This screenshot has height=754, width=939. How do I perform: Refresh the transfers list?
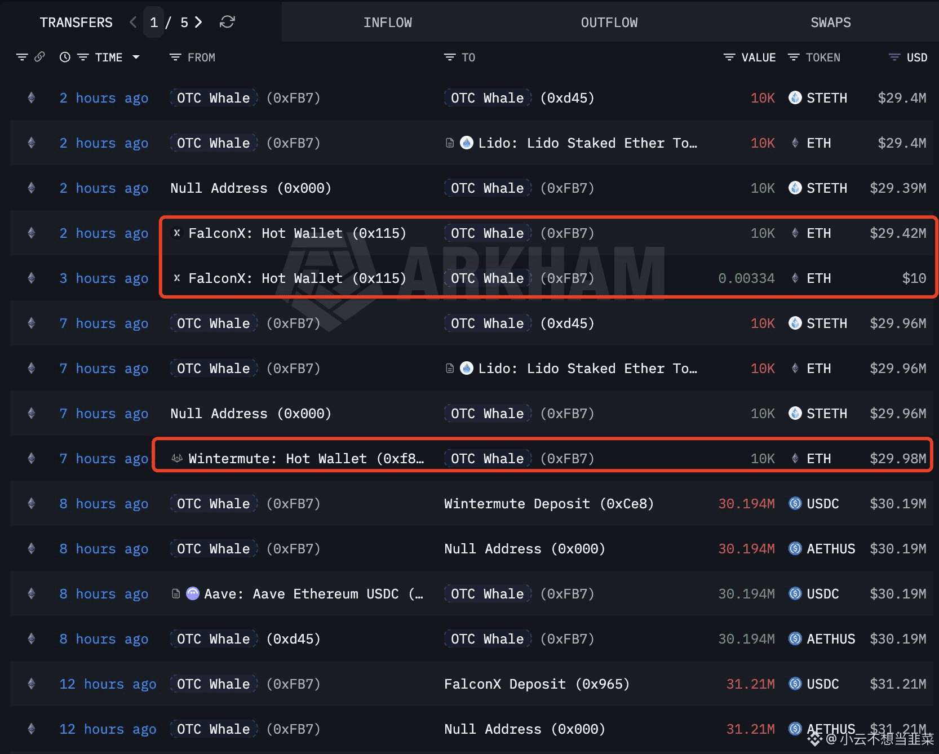227,22
